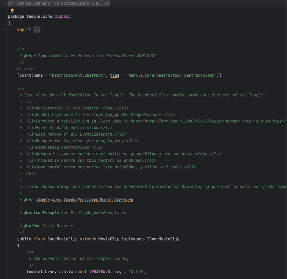Expand the folded Temple Library header comment
287x279 pixels.
click(5, 3)
